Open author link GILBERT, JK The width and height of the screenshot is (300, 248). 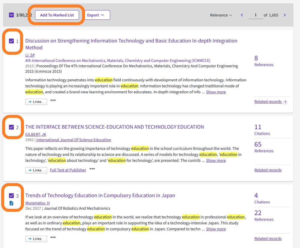36,135
